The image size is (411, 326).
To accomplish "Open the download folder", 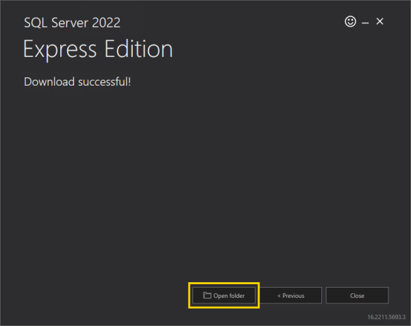I will [x=224, y=295].
